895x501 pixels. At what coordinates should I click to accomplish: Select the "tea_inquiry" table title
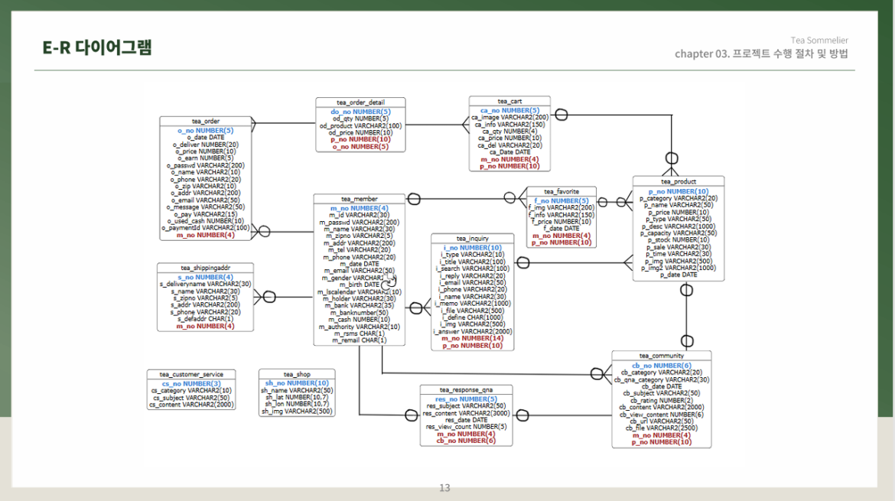473,239
